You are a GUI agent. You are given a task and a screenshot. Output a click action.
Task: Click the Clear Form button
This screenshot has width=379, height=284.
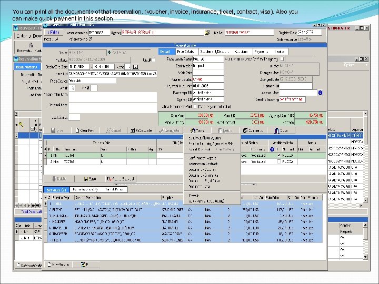coord(85,130)
